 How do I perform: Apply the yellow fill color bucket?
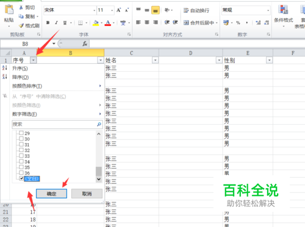point(96,23)
